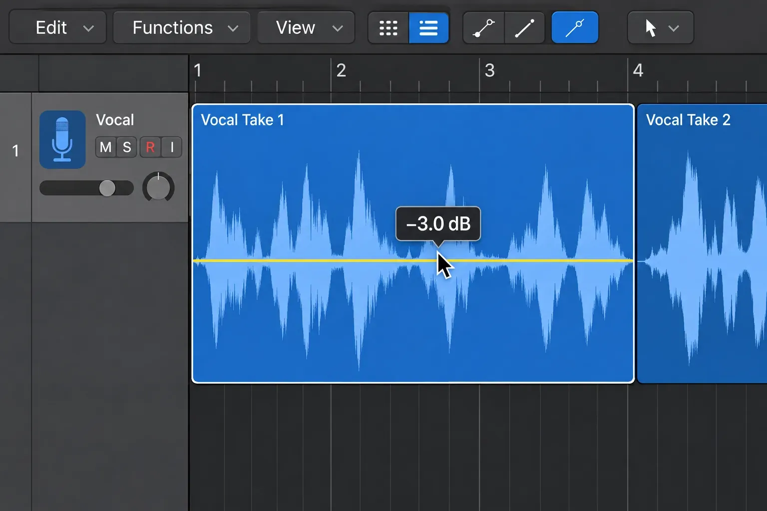Select the straight line automation icon
This screenshot has height=511, width=767.
click(x=524, y=27)
